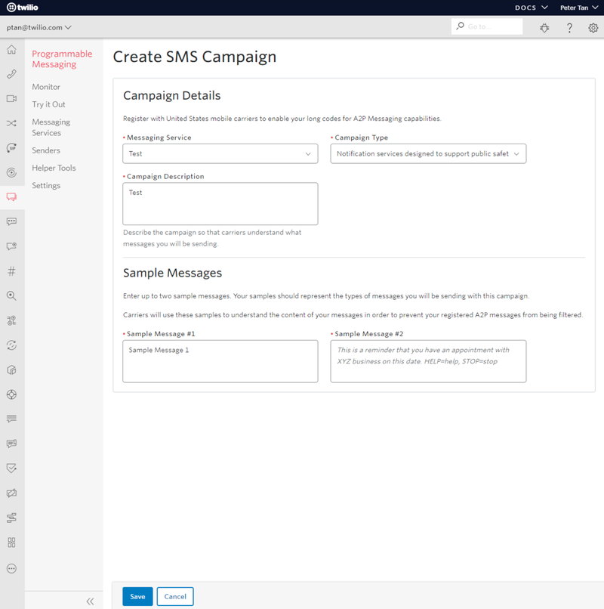This screenshot has width=604, height=609.
Task: Click the chat bubble with eye icon
Action: coord(11,246)
